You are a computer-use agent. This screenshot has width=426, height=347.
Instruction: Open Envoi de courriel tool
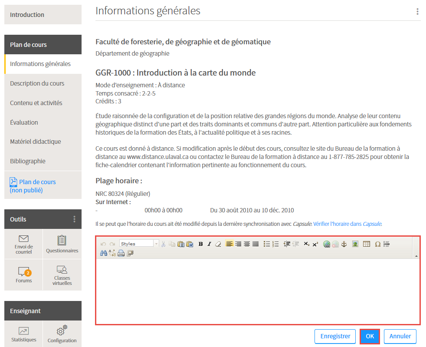(23, 244)
